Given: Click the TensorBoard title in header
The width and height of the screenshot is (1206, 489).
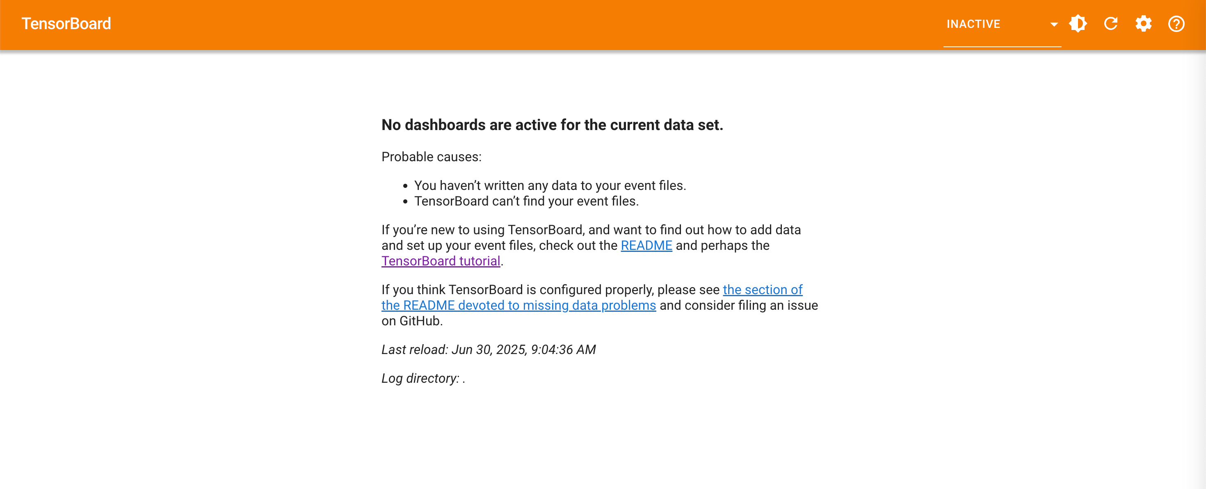Looking at the screenshot, I should coord(66,23).
